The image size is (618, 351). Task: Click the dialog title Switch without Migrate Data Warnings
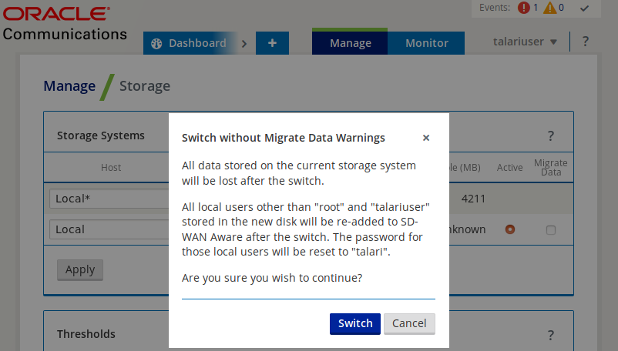pos(283,138)
